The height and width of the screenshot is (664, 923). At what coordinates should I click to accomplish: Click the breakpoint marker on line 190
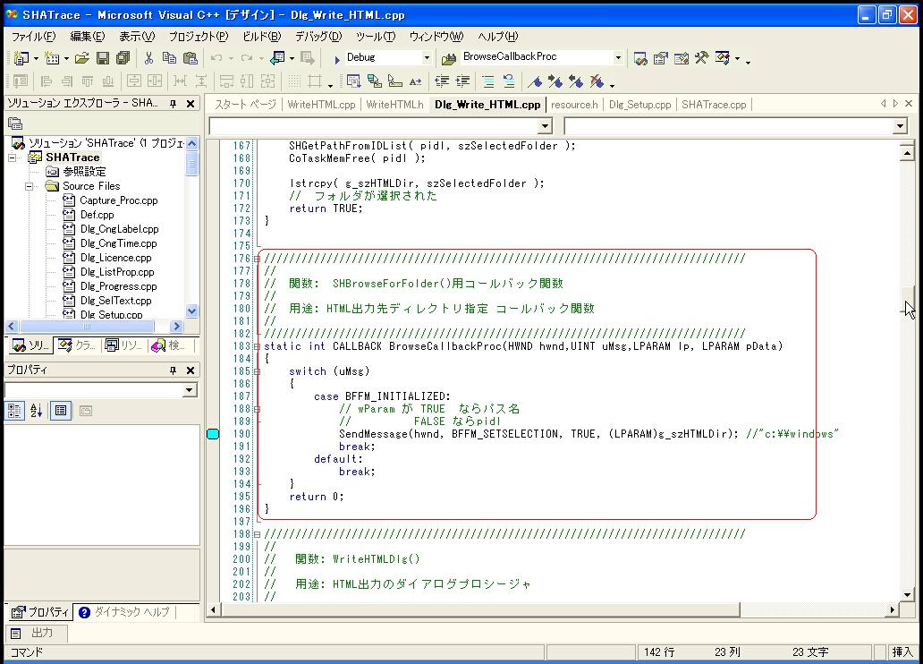(x=213, y=434)
